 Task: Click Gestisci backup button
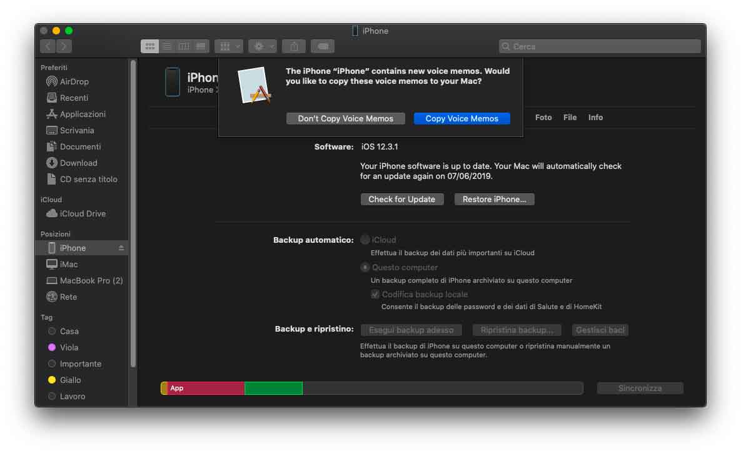tap(600, 330)
